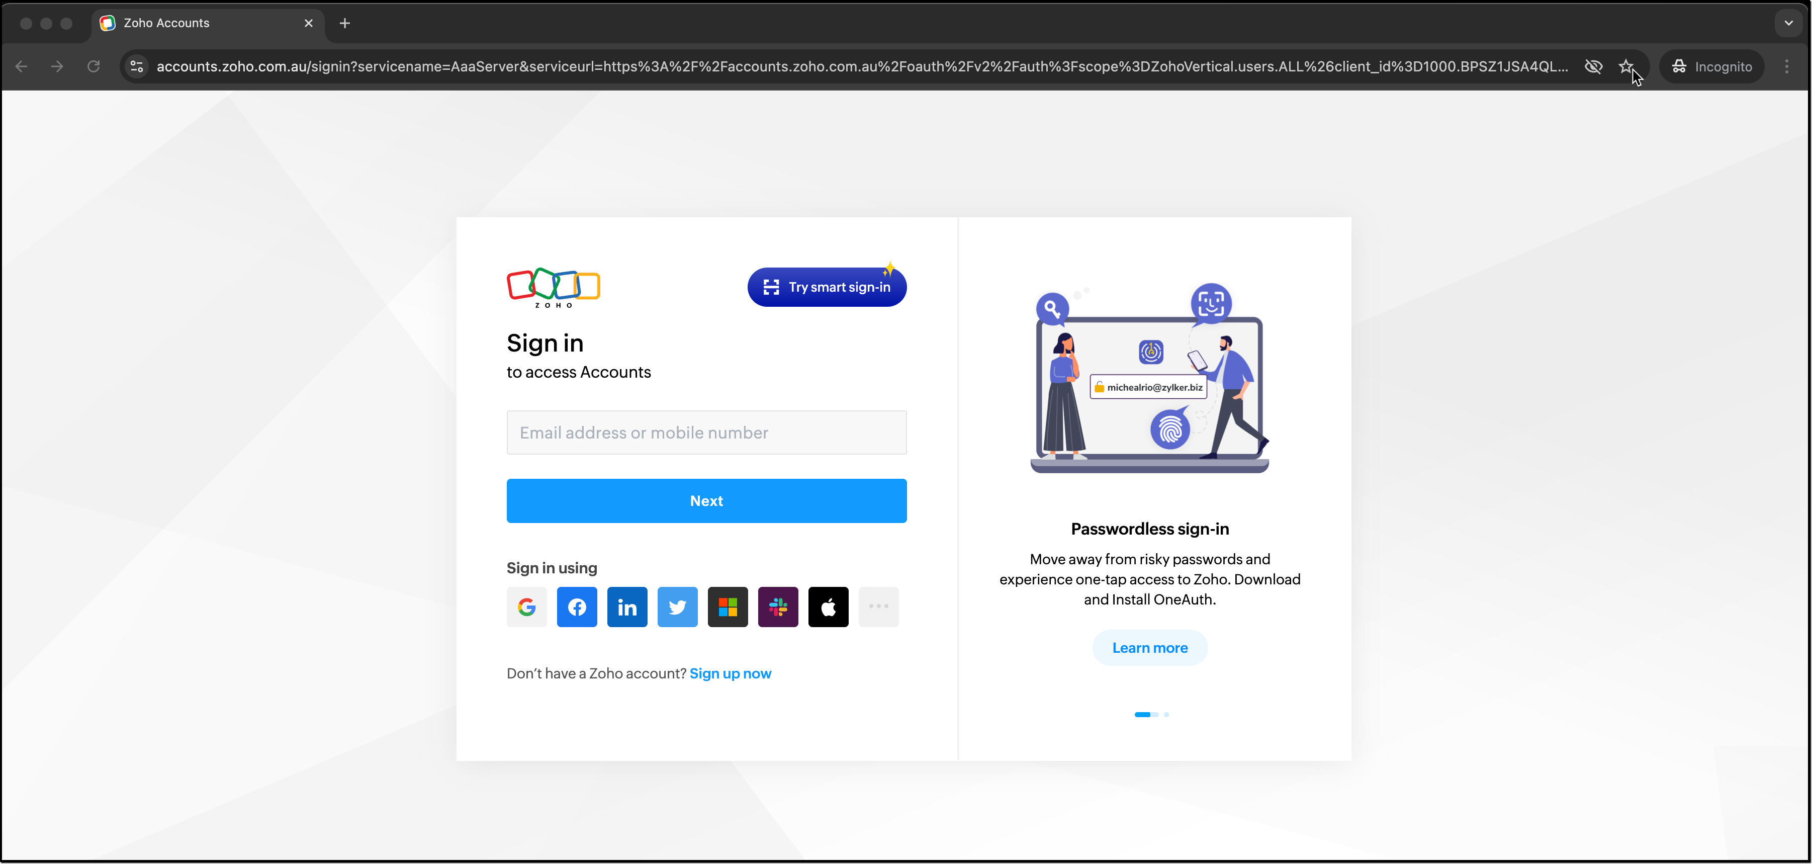Screen dimensions: 1812x864
Task: Sign in using Slack icon
Action: [x=778, y=607]
